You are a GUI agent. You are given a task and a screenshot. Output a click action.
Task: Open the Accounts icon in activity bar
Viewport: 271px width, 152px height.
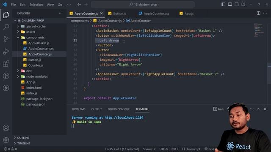6,128
